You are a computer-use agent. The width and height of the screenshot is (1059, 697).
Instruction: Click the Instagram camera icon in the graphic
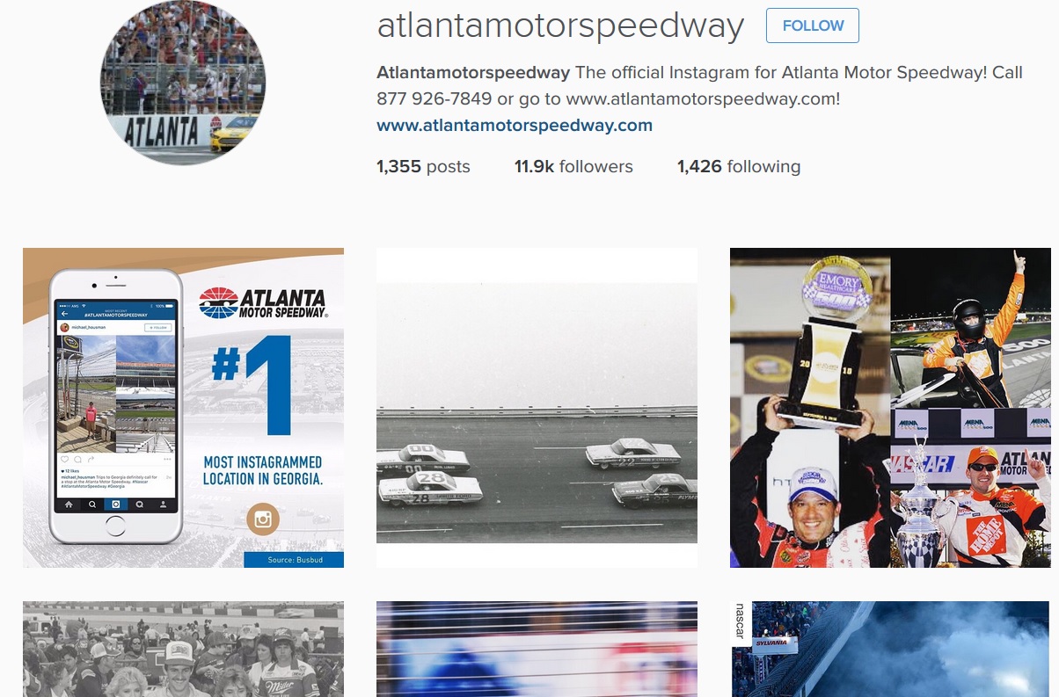click(262, 519)
